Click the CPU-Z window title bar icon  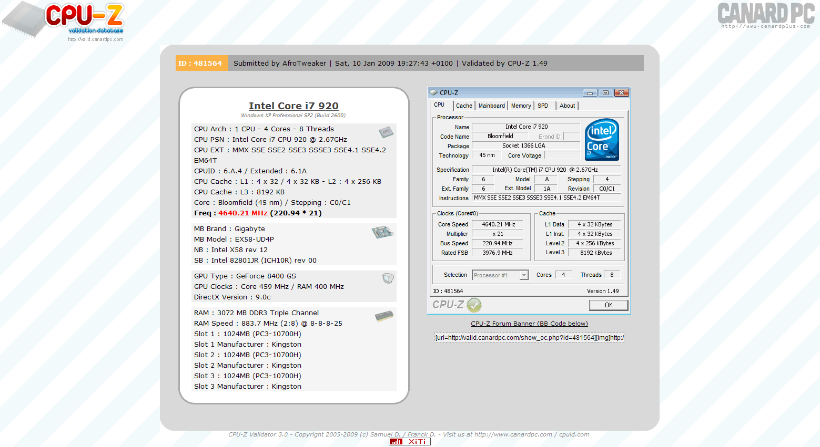tap(434, 92)
